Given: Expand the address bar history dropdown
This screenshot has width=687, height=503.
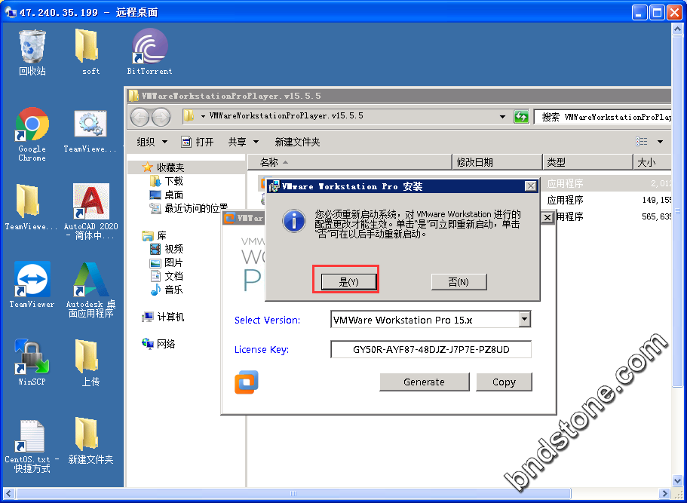Looking at the screenshot, I should click(x=502, y=117).
